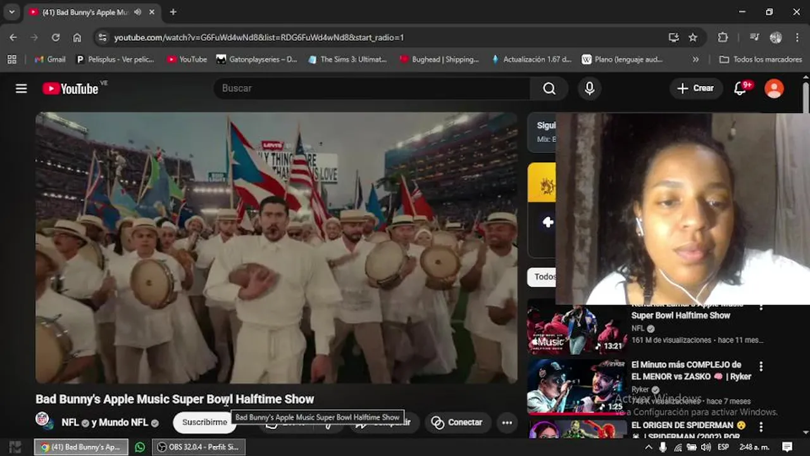Open options for EL ORIGEN DE SPIDERMAN video

coord(761,427)
